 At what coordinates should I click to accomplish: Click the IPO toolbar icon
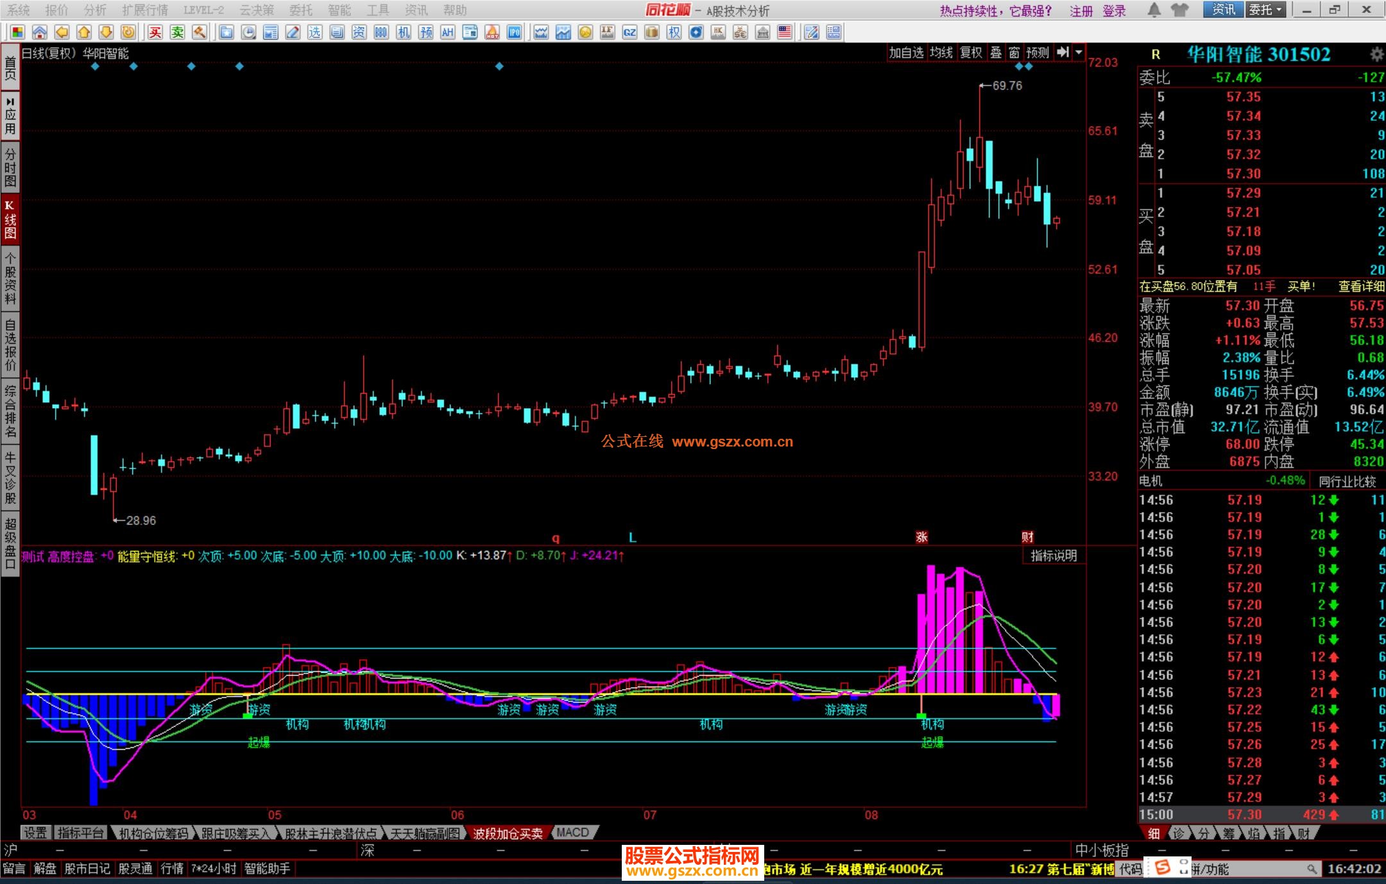(x=514, y=32)
